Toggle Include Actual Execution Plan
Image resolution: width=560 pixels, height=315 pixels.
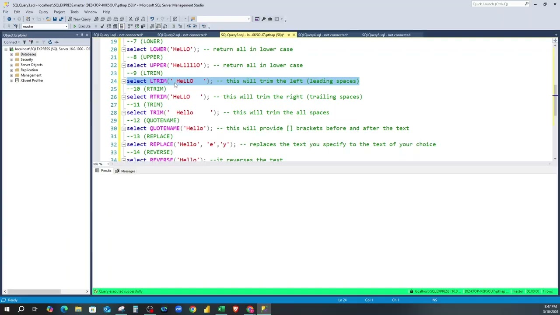pyautogui.click(x=130, y=26)
